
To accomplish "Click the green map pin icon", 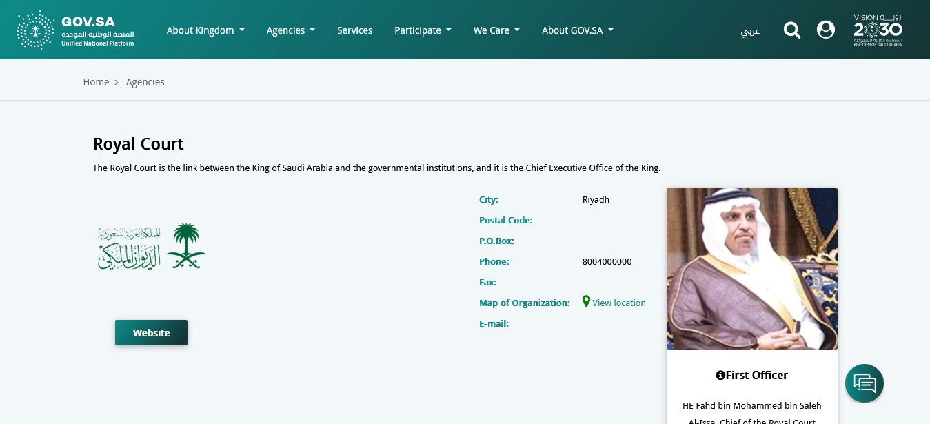I will tap(586, 301).
